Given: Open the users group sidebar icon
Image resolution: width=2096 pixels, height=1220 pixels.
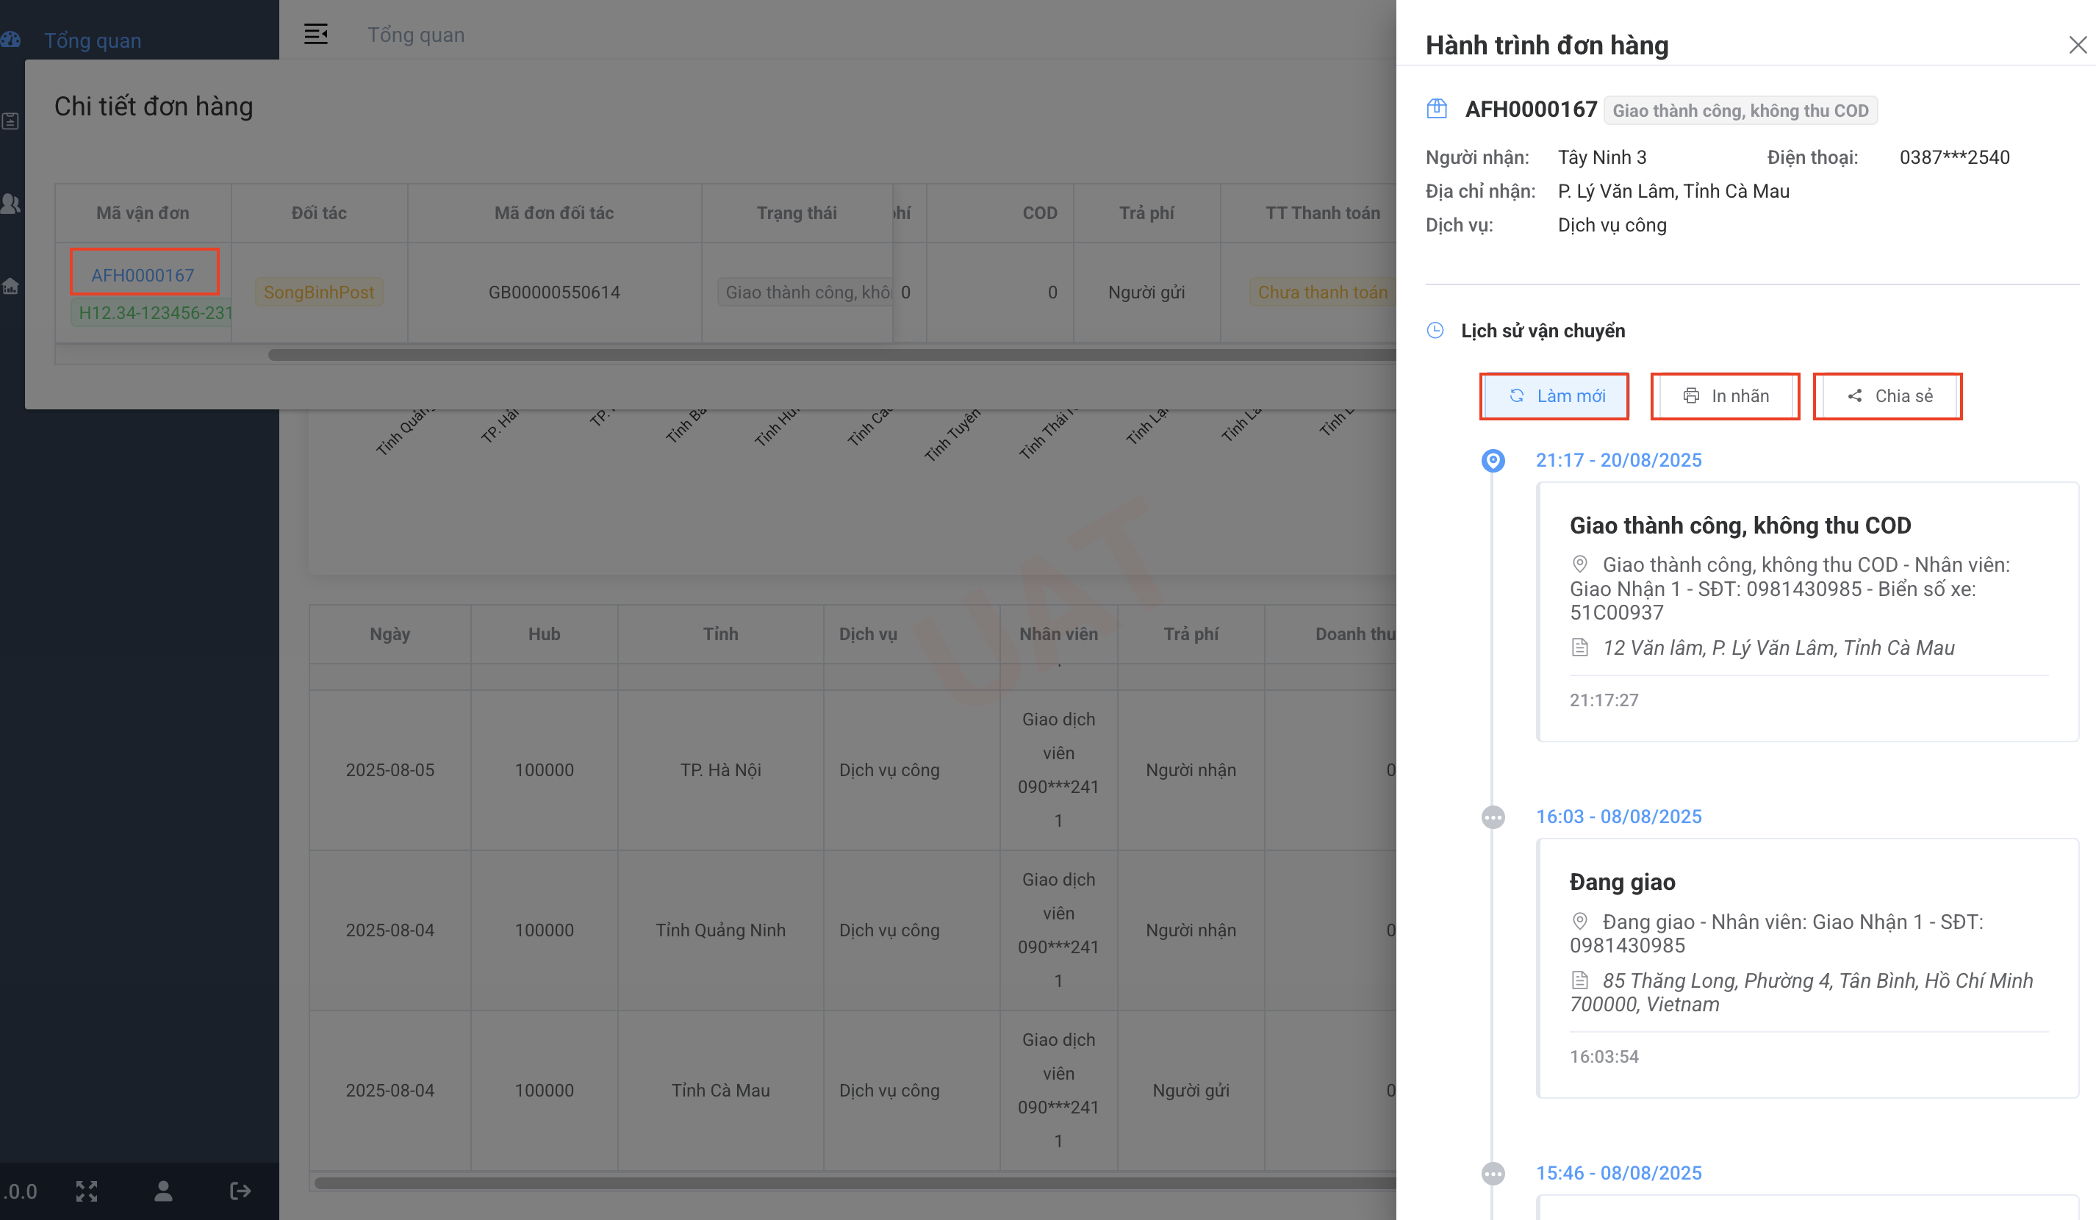Looking at the screenshot, I should pyautogui.click(x=11, y=204).
